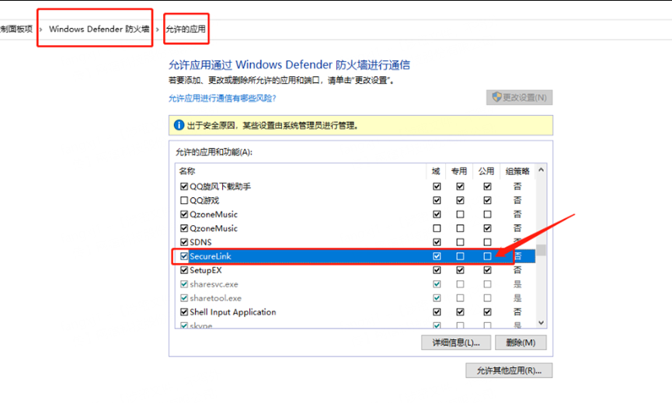Toggle Shell Input Application 公用 checkbox
Viewport: 672px width, 403px height.
coord(487,312)
